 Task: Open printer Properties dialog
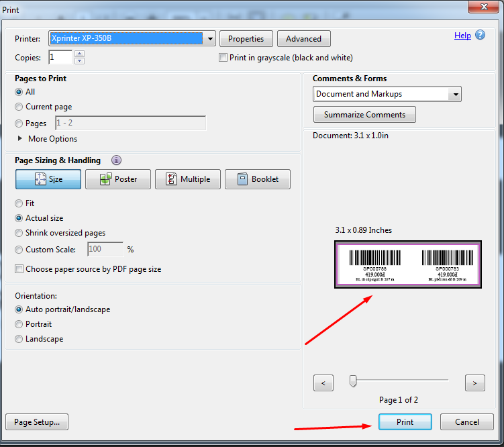click(x=246, y=39)
